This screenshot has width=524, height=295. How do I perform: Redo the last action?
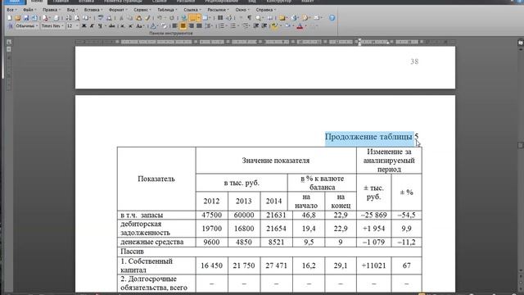point(172,18)
